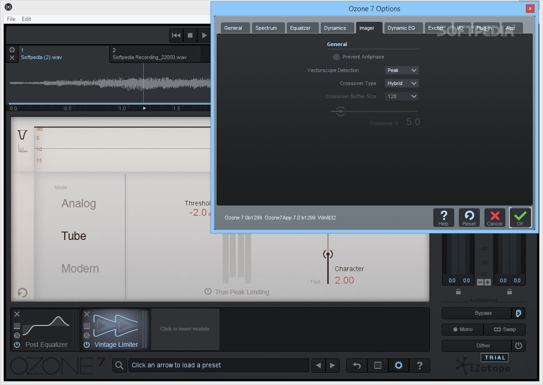The image size is (543, 385).
Task: Select Analog limiter mode
Action: (79, 204)
